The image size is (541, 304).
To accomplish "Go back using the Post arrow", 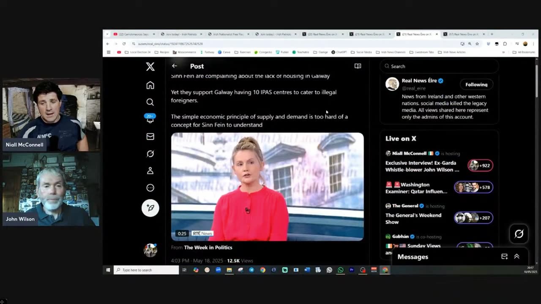I will (x=175, y=66).
